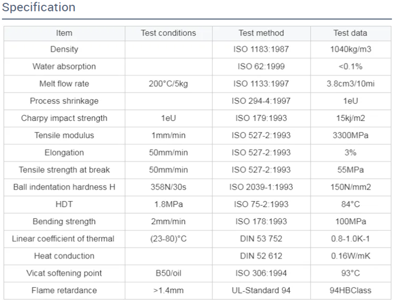
Task: Click the Test data column header
Action: (x=350, y=33)
